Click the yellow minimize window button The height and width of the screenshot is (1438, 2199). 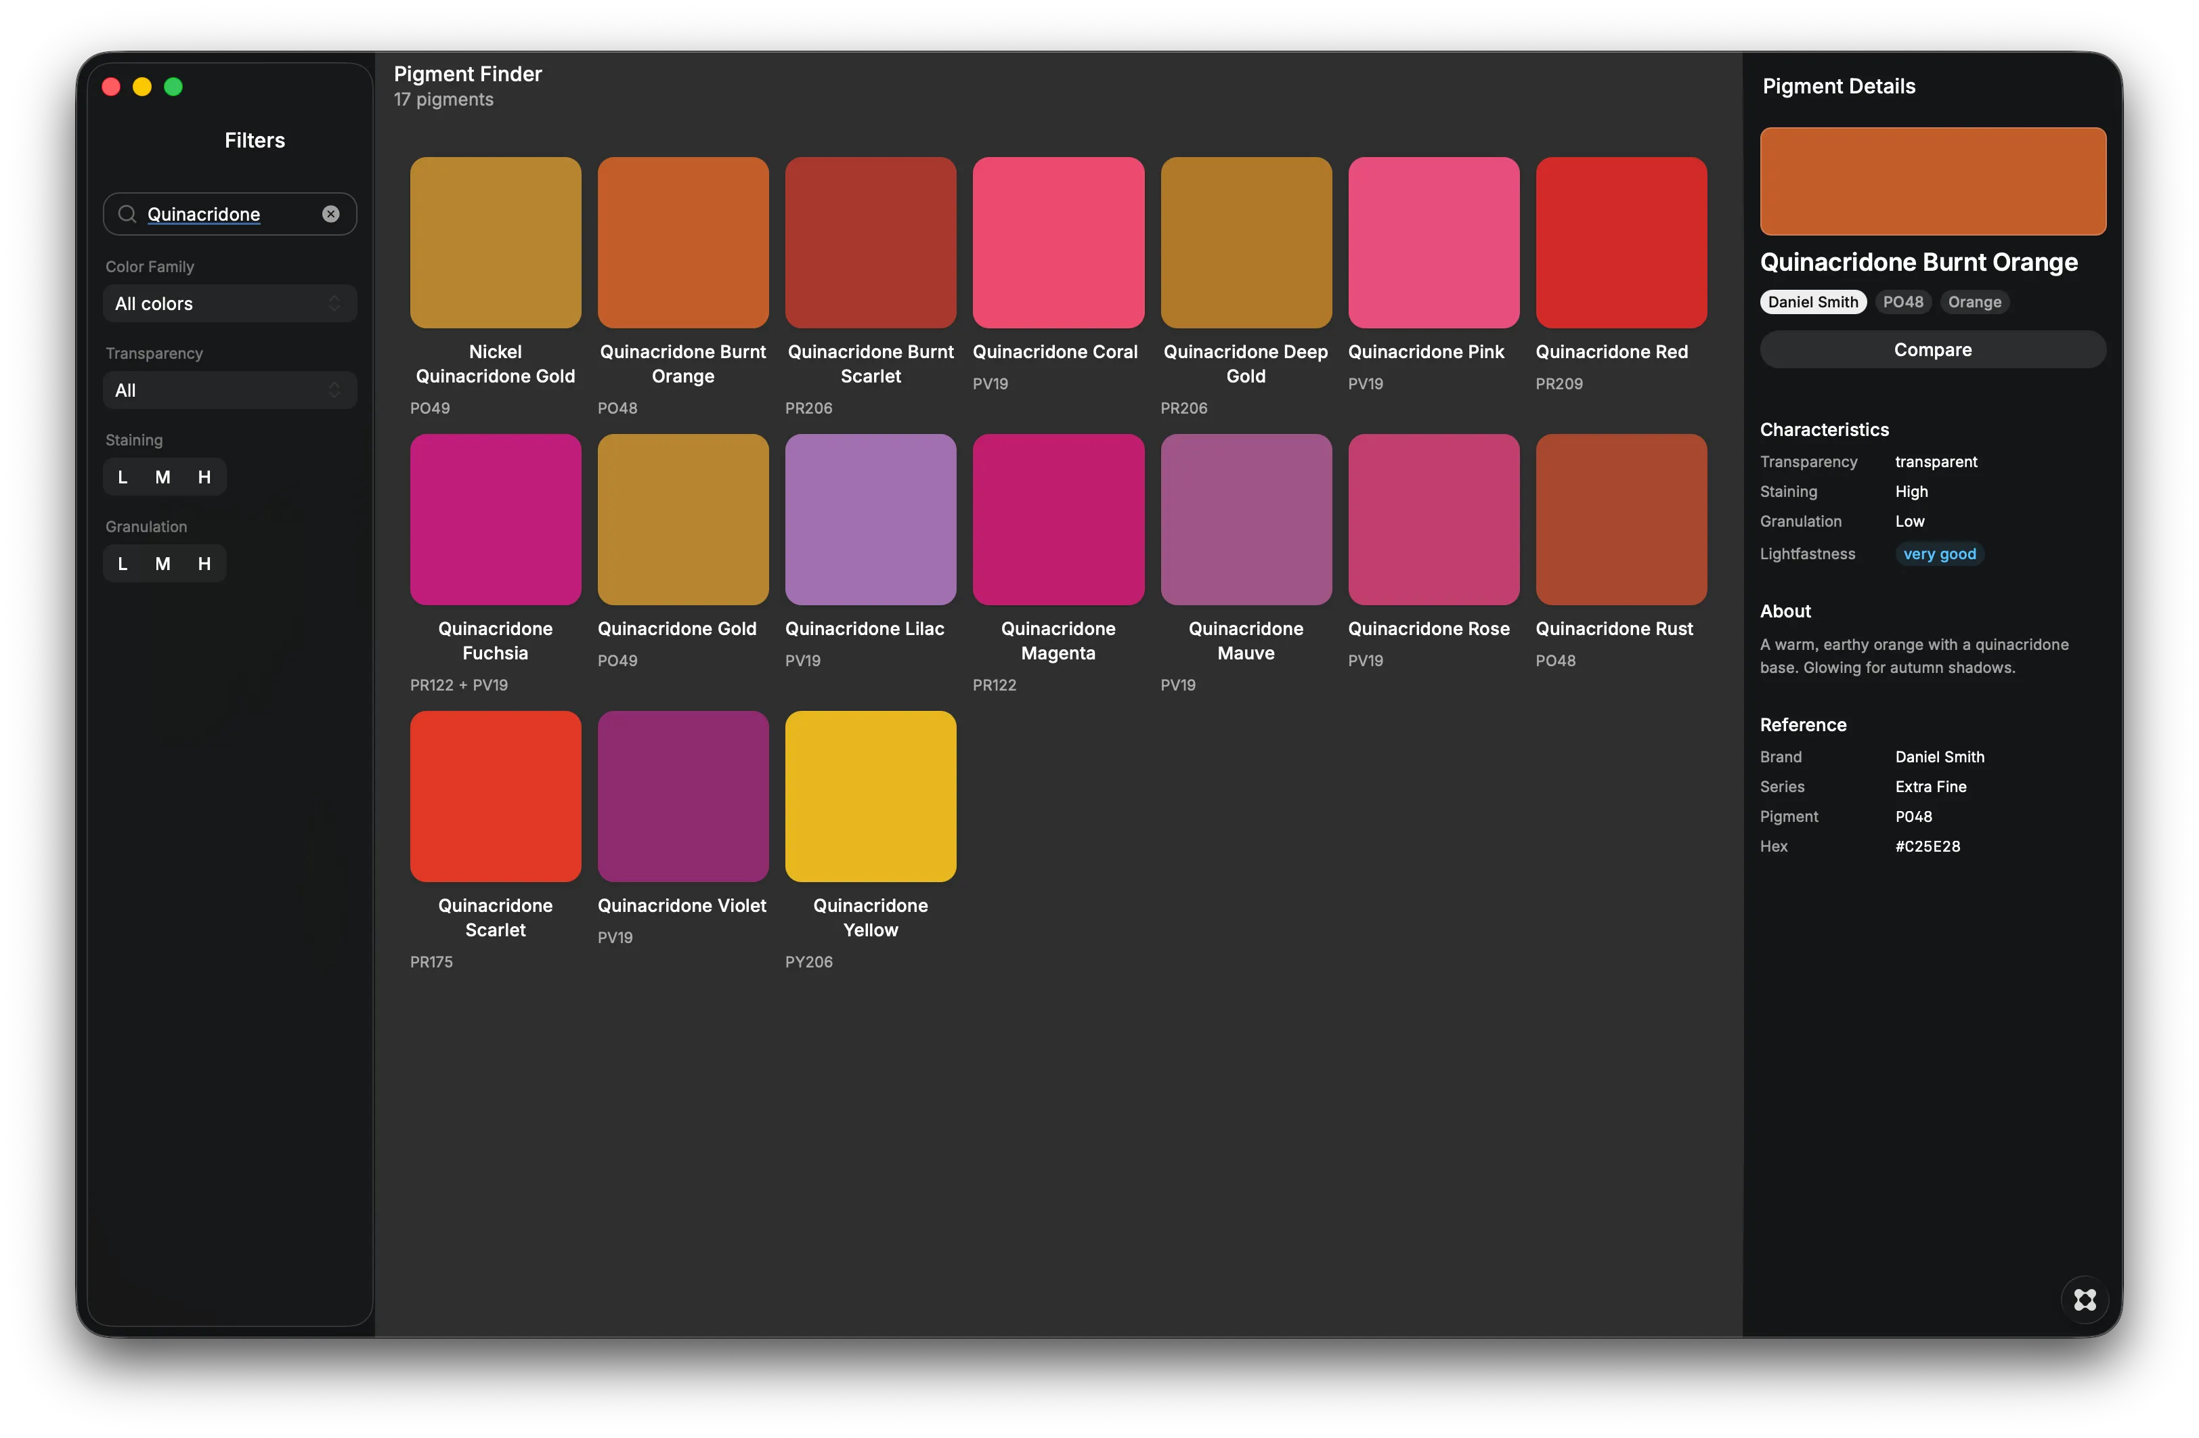(x=141, y=87)
